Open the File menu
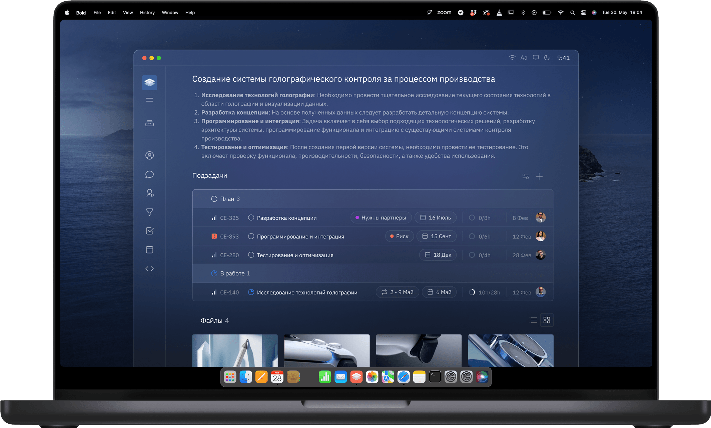 (x=97, y=13)
